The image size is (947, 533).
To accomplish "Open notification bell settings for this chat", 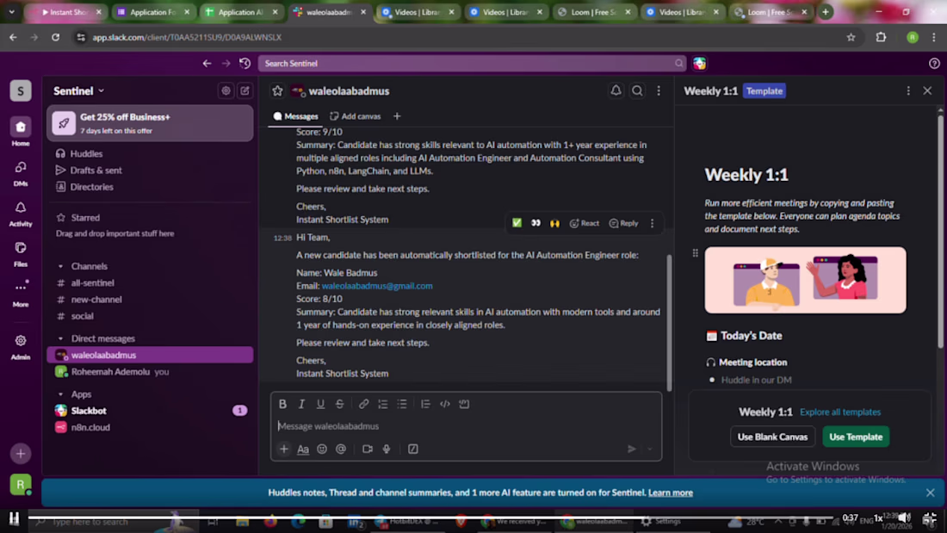I will pos(616,90).
